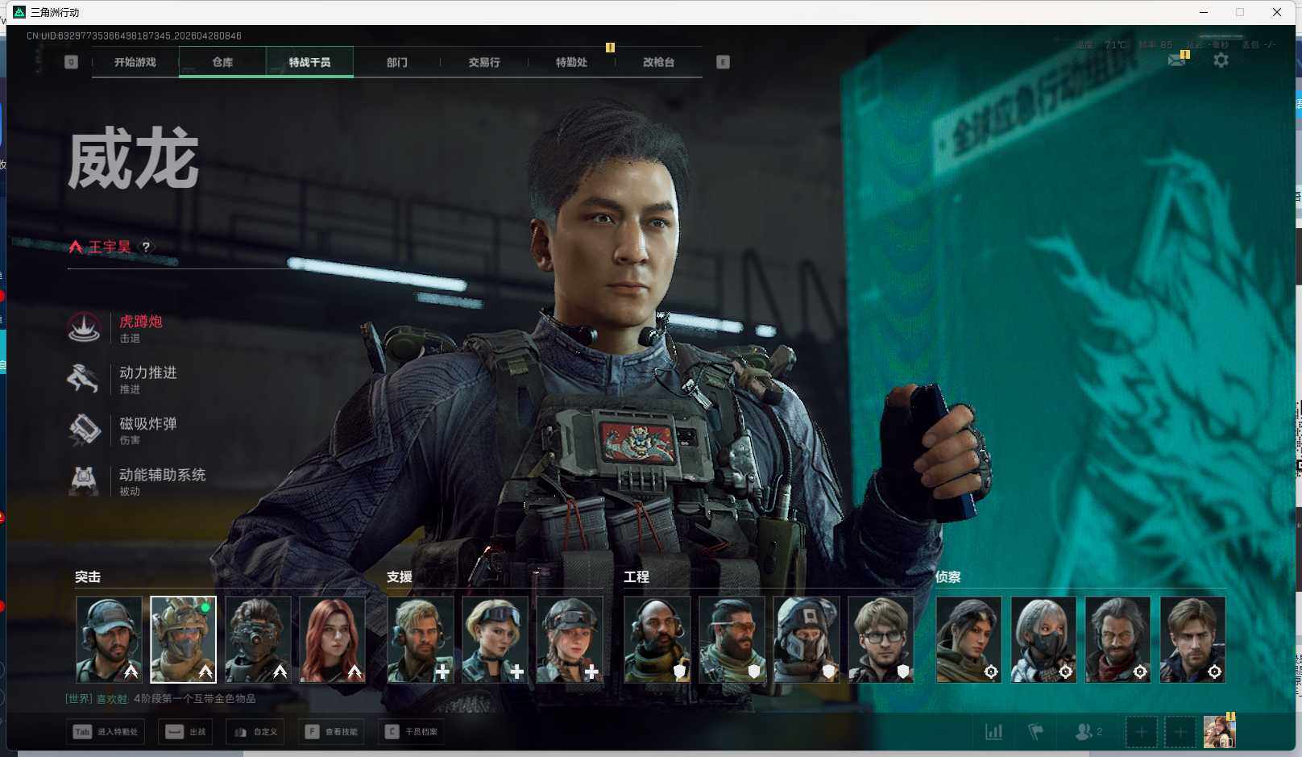Open the 特勤处 tab
This screenshot has width=1302, height=757.
571,62
